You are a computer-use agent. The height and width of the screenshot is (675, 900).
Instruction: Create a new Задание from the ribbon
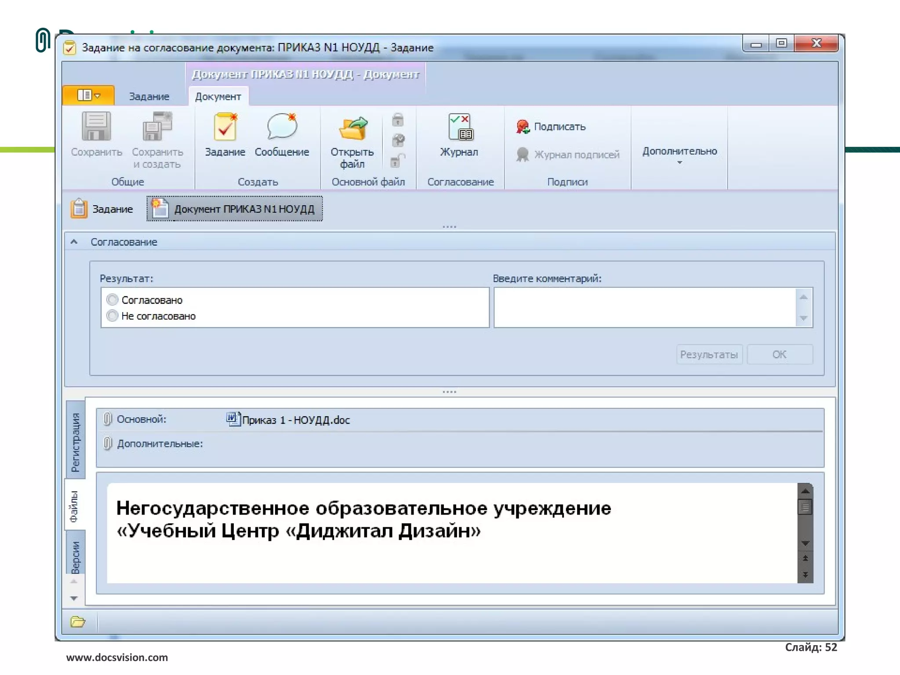tap(225, 135)
